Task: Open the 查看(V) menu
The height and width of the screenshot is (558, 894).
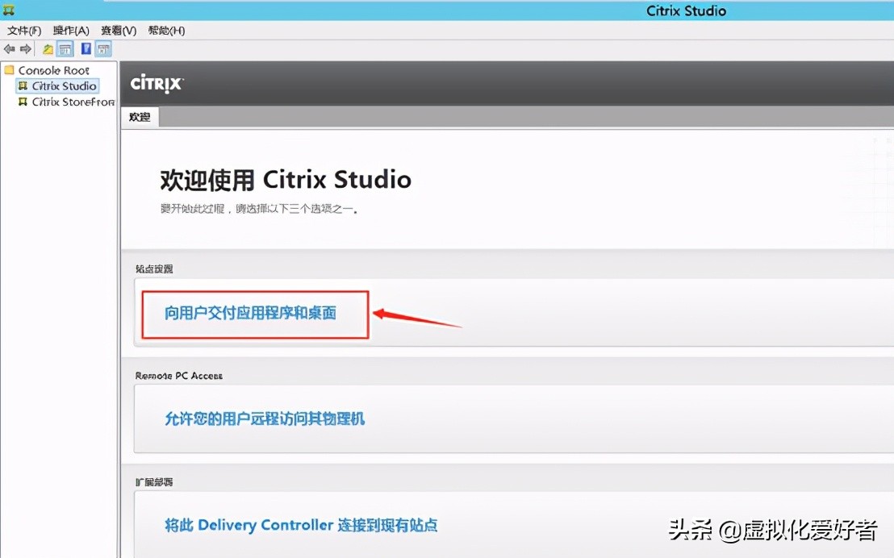Action: pos(119,30)
